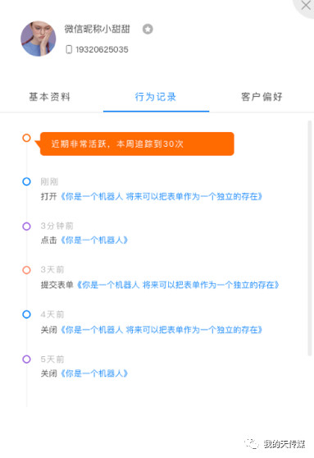Open the 客户偏好 tab
314x458 pixels.
click(262, 97)
